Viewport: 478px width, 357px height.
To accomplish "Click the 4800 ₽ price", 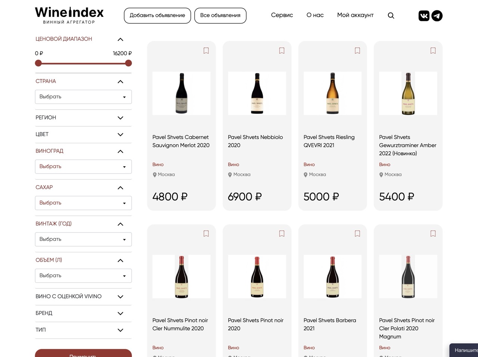I will [x=170, y=197].
